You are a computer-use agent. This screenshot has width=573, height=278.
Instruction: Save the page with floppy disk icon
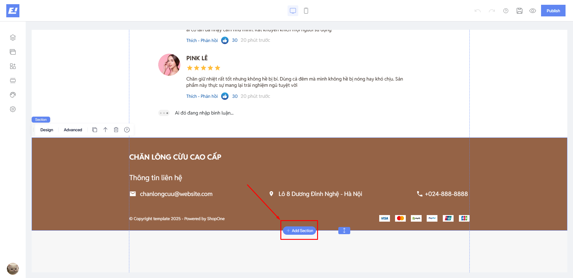pyautogui.click(x=520, y=11)
